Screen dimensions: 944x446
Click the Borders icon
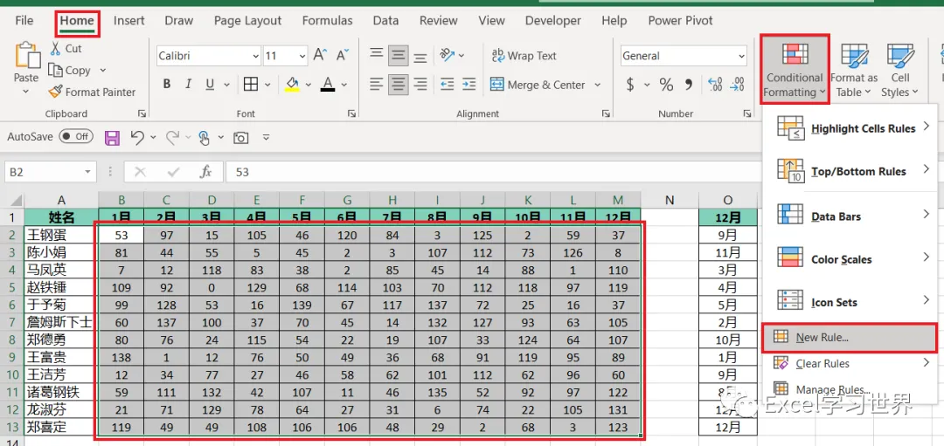click(251, 84)
